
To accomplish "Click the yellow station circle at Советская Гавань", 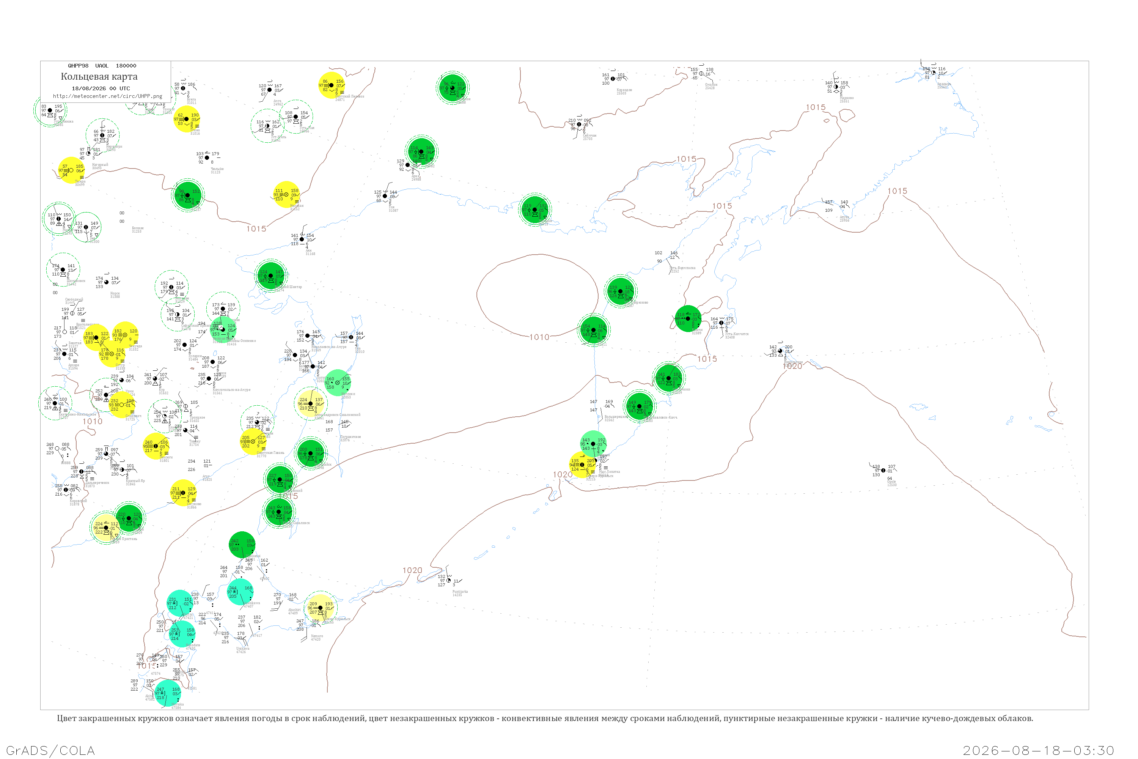I will 253,441.
